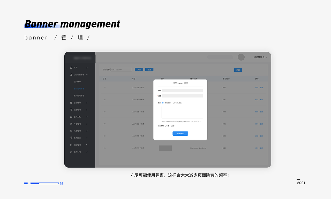This screenshot has width=331, height=199.
Task: Click the 跳转链接 column header
Action: (194, 79)
